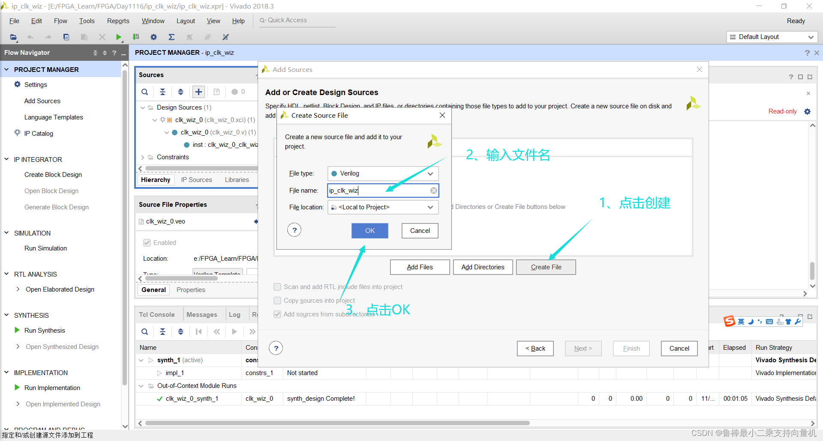823x441 pixels.
Task: Go Back in Add Sources wizard
Action: (535, 349)
